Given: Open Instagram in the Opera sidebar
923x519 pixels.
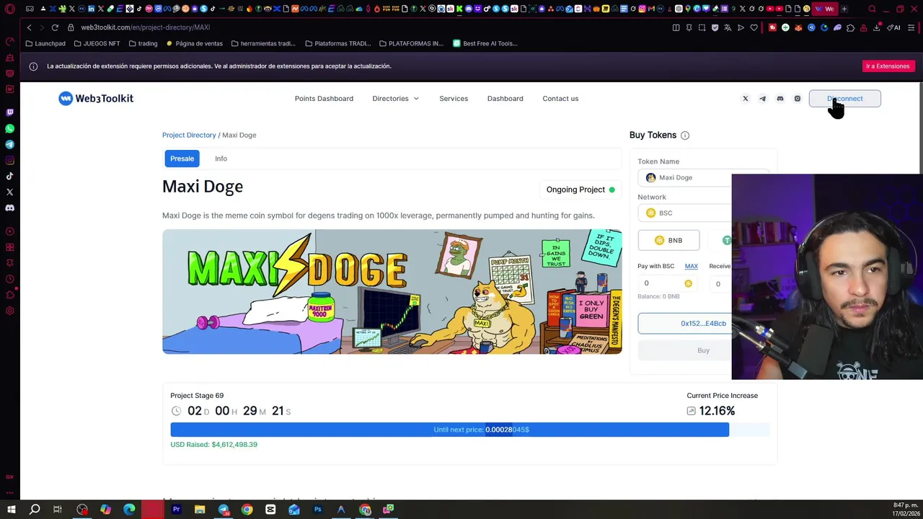Looking at the screenshot, I should pos(9,160).
